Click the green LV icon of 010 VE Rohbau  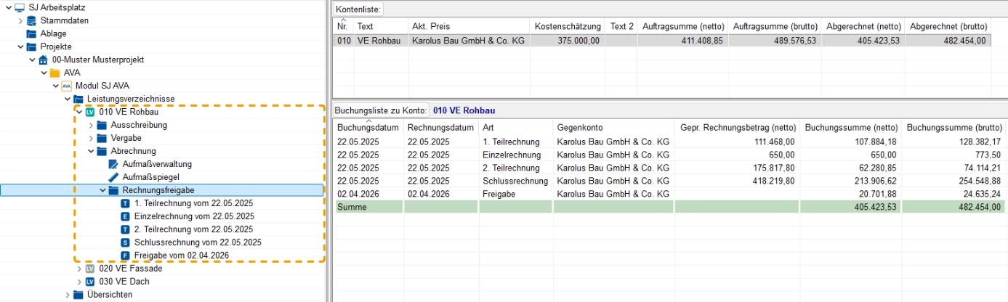click(x=89, y=112)
